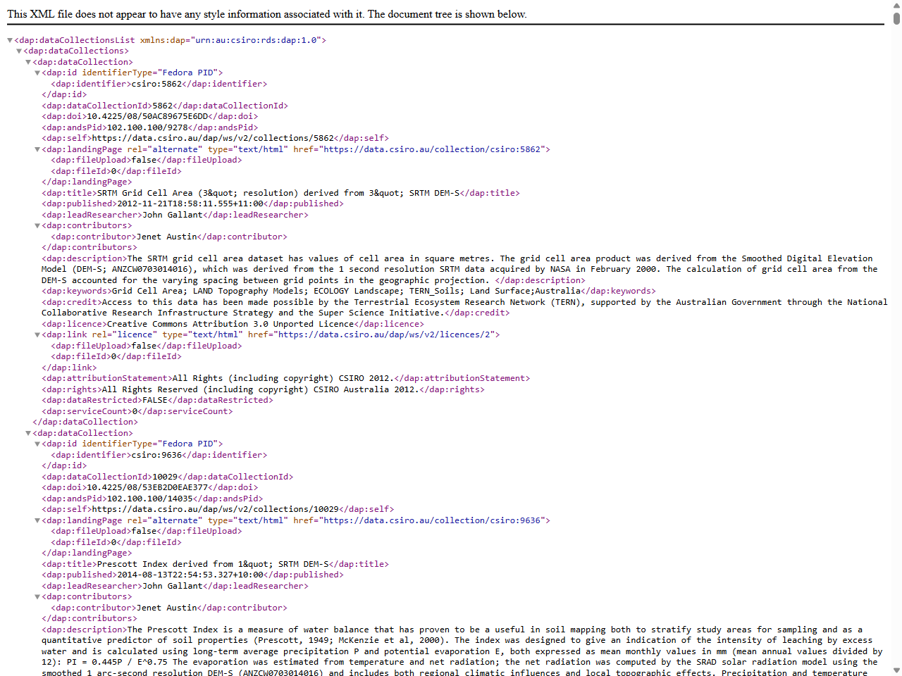Screen dimensions: 902x676
Task: Click the DOI value 10.4225/08/50AC89675E6DD
Action: (x=147, y=116)
